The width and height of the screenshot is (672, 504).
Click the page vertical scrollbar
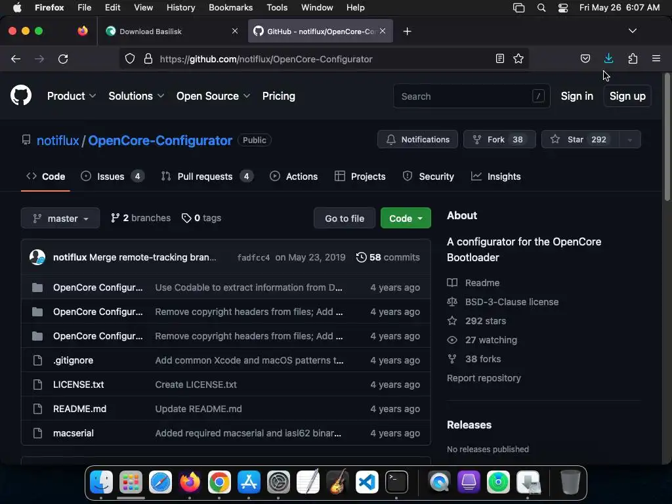tap(667, 137)
